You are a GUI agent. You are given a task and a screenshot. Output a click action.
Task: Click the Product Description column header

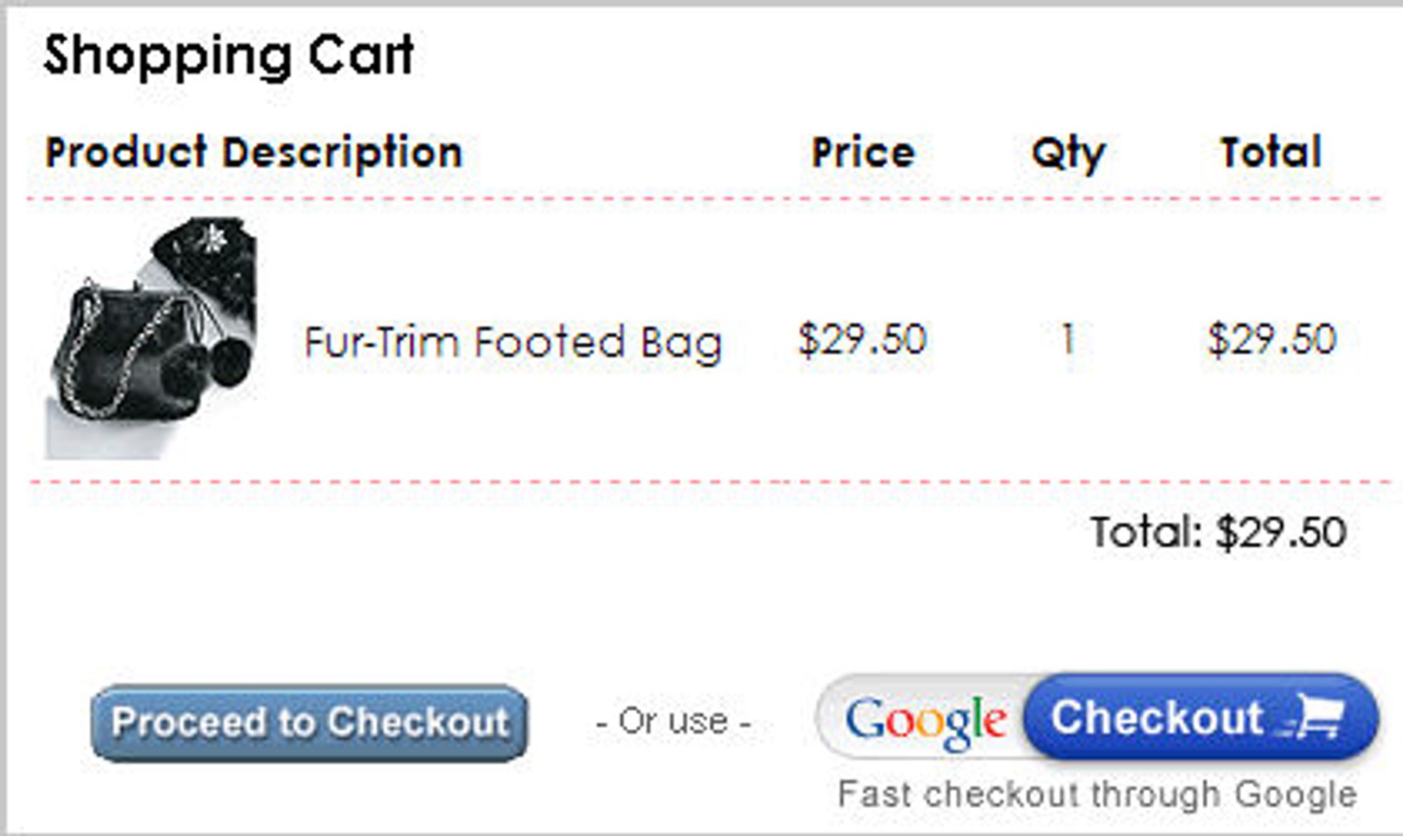254,153
